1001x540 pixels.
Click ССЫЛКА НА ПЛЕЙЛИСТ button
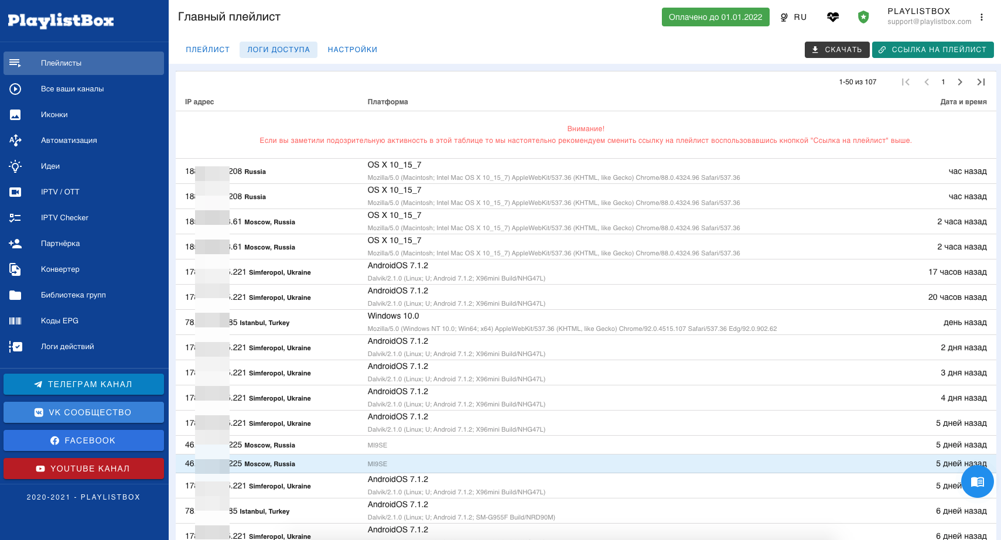pyautogui.click(x=933, y=50)
